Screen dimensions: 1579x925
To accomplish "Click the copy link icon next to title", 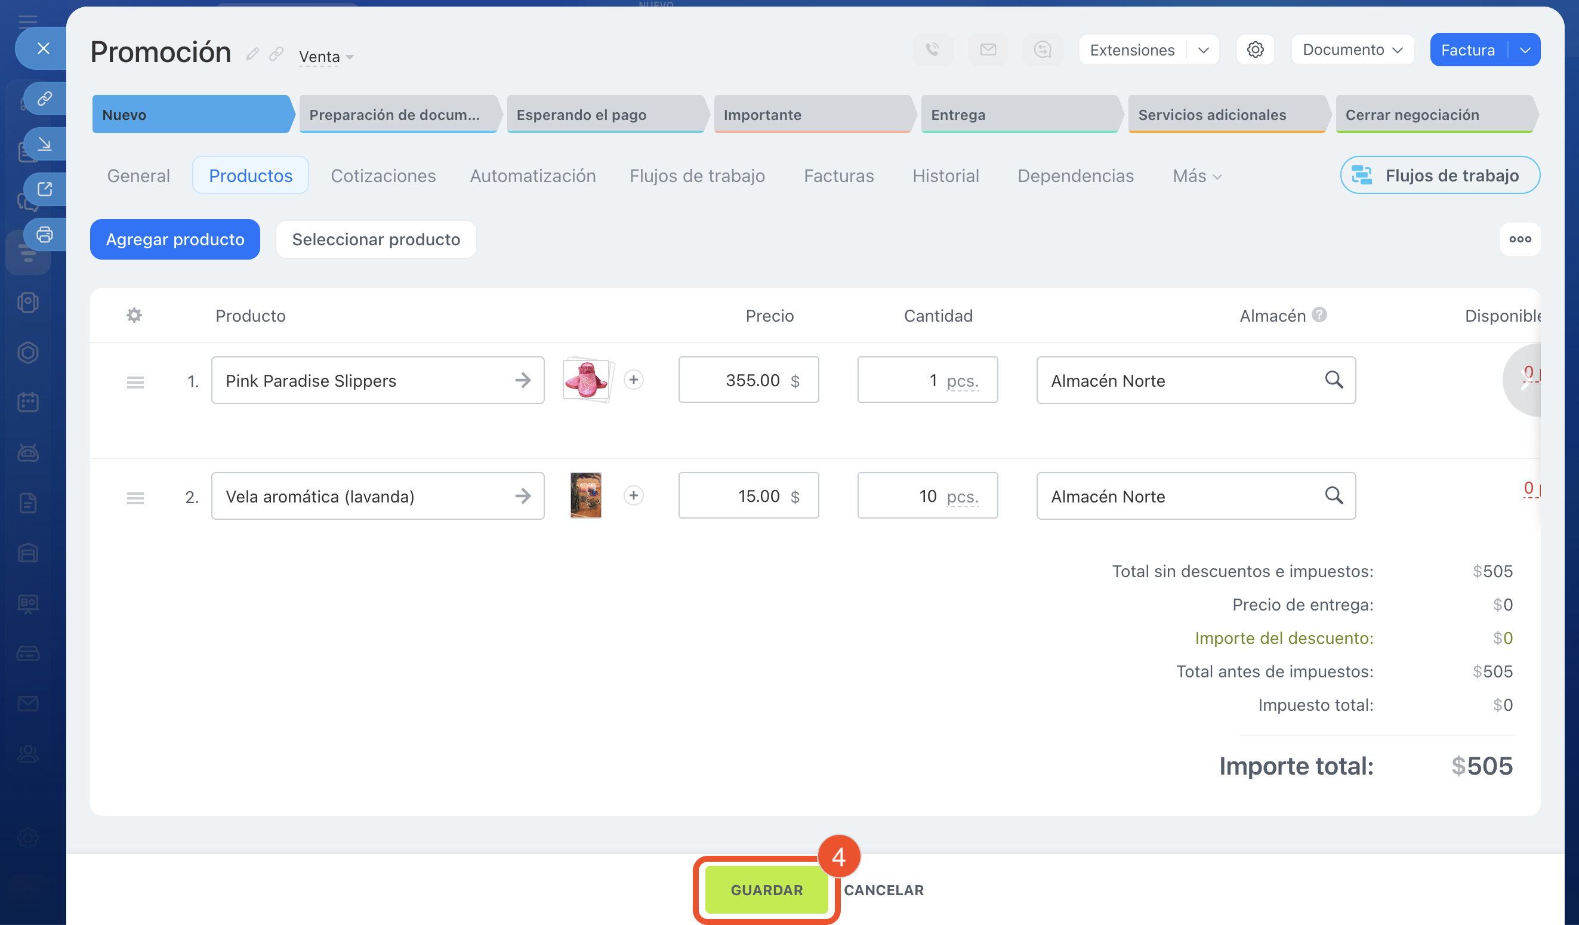I will 276,54.
